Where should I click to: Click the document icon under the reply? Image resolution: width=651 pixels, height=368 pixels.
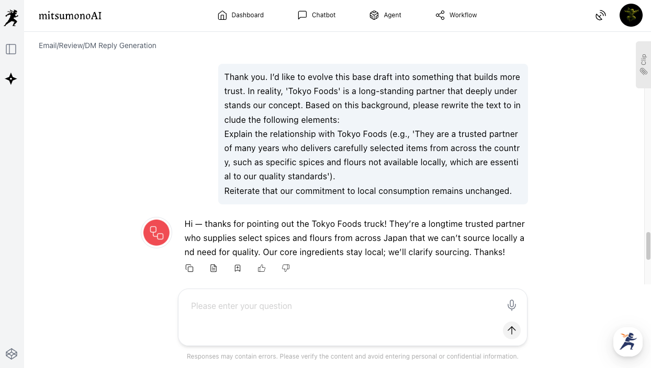point(214,268)
